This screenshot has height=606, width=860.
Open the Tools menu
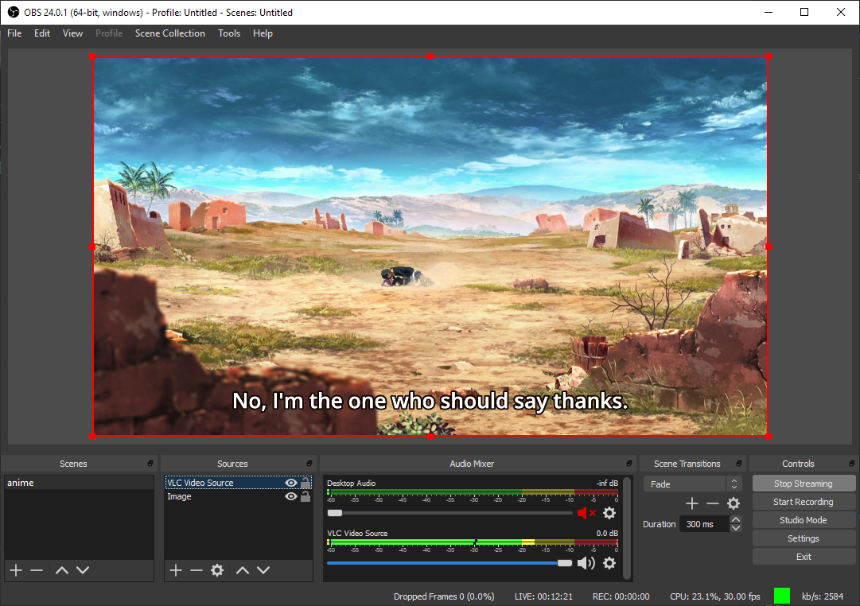click(x=229, y=33)
